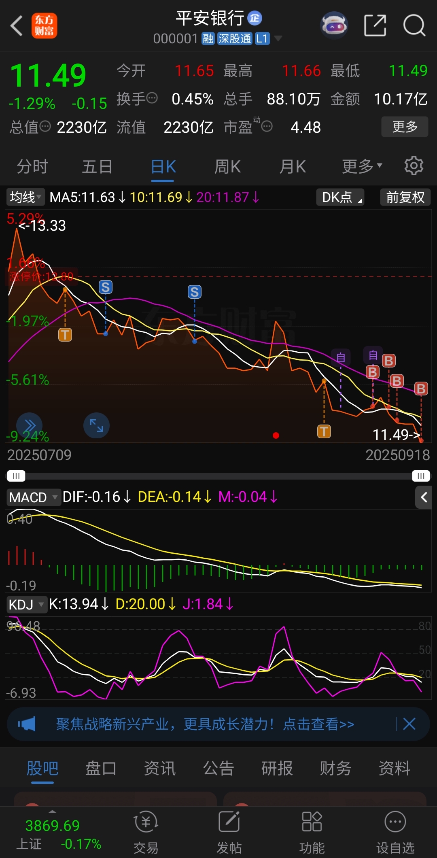
Task: Tap start date 20250709
Action: [39, 455]
